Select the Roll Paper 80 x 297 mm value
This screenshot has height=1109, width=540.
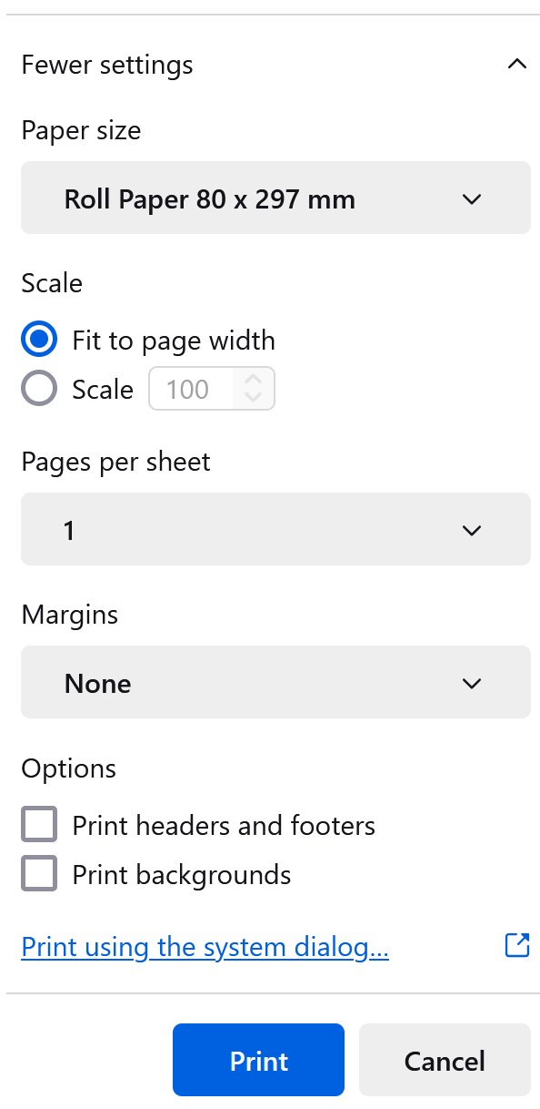(x=209, y=198)
